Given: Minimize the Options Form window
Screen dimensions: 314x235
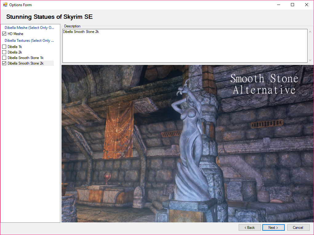Looking at the screenshot, I should (279, 5).
